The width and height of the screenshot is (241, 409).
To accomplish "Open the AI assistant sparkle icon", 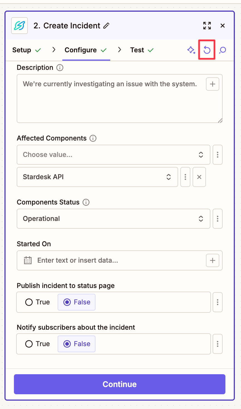I will 191,50.
